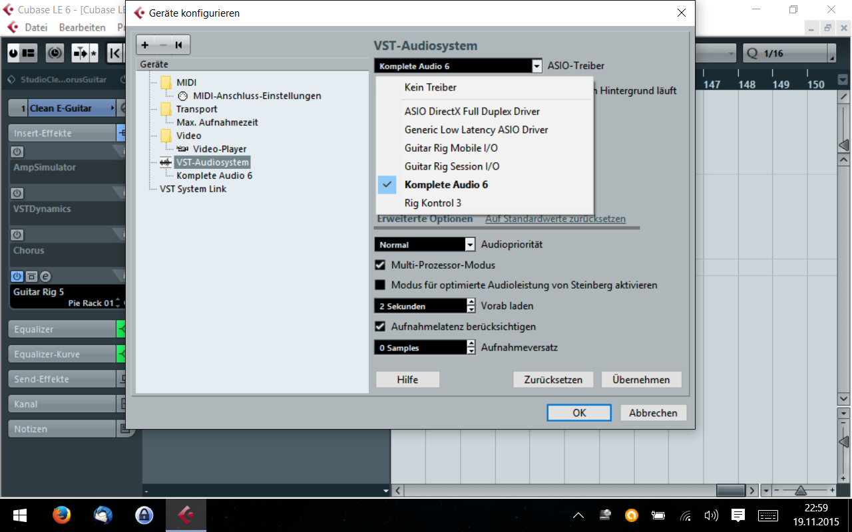Add a device with the plus button

coord(145,45)
